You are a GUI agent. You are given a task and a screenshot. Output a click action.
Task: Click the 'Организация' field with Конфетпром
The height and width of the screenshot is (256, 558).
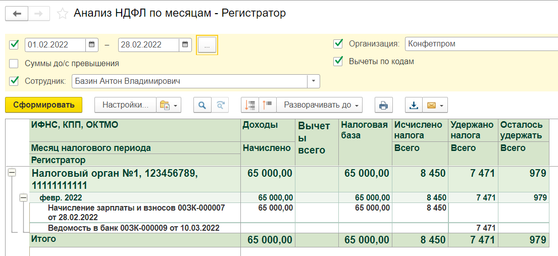[x=480, y=43]
